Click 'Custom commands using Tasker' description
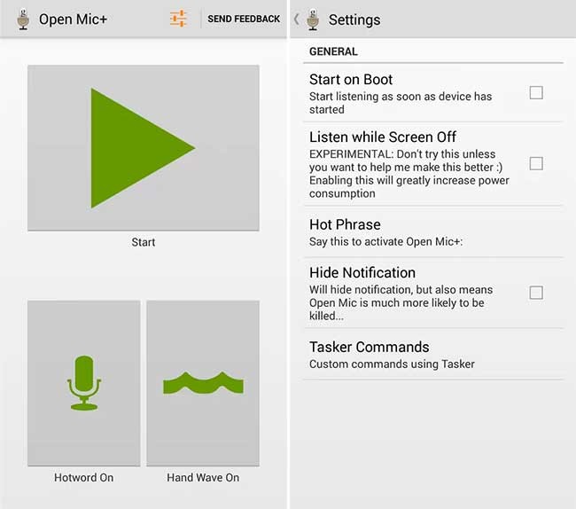576x509 pixels. (392, 364)
